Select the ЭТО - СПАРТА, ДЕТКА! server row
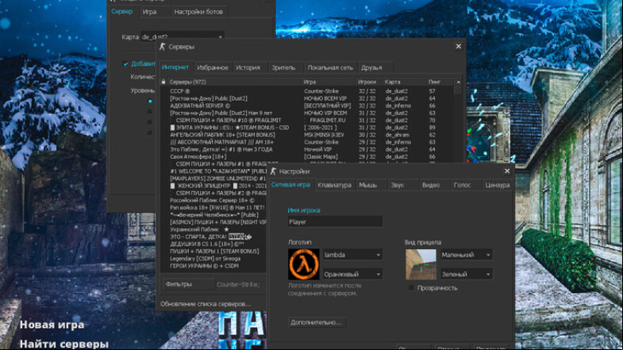The height and width of the screenshot is (350, 623). [213, 237]
